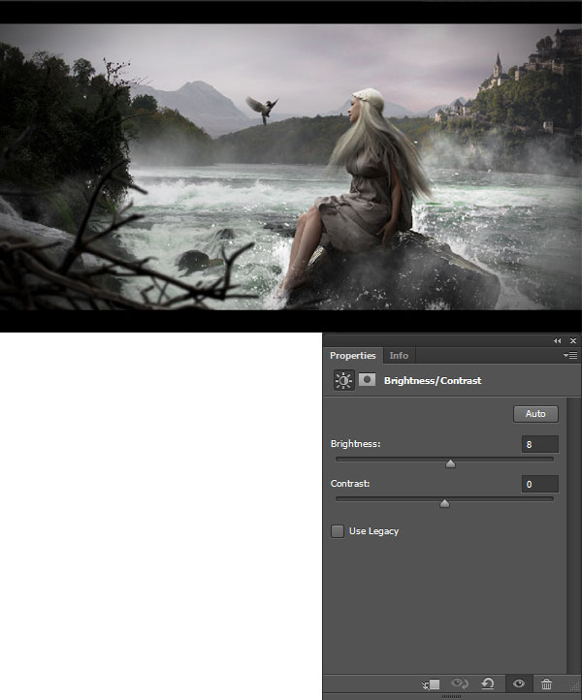Enable the Use Legacy checkbox
Image resolution: width=582 pixels, height=700 pixels.
pyautogui.click(x=338, y=531)
